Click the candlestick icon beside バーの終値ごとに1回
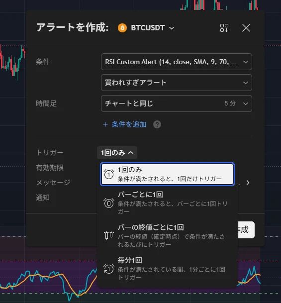 point(109,235)
